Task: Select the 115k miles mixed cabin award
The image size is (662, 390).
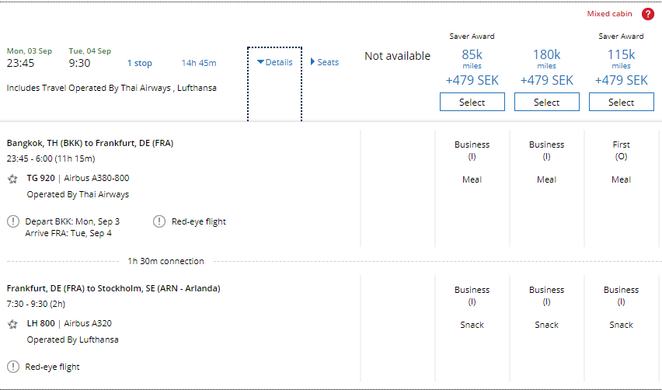Action: coord(621,102)
